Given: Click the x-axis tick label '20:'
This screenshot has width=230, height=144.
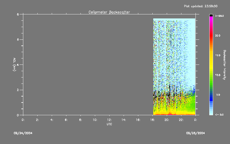Looking at the screenshot, I should tap(167, 120).
